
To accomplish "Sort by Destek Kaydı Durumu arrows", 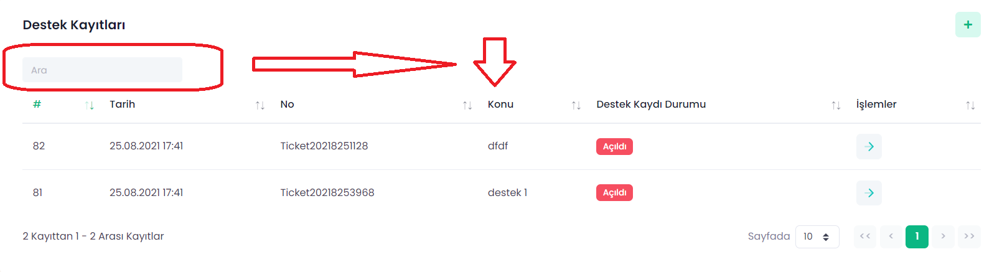I will click(836, 105).
